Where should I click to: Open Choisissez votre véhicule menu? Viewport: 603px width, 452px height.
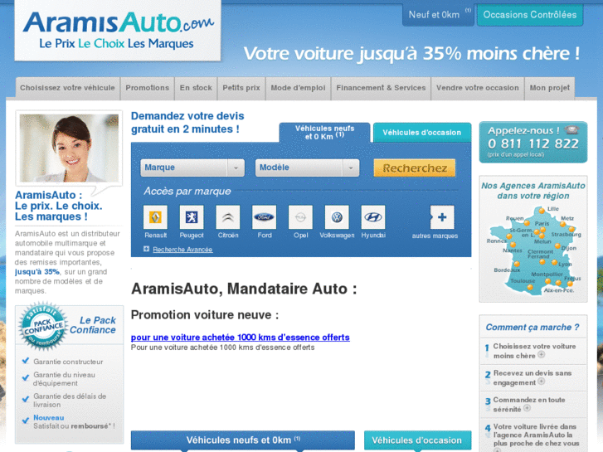tap(68, 88)
